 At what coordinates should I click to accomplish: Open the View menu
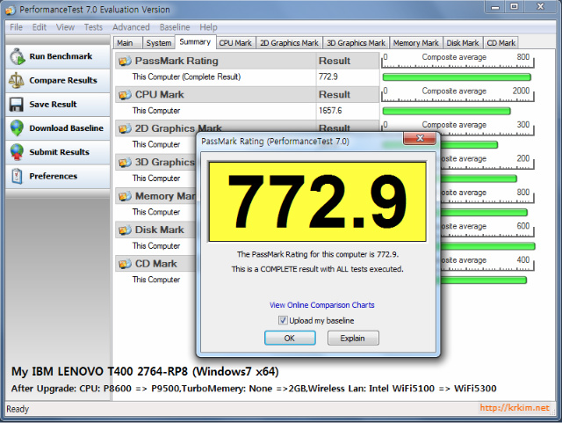pyautogui.click(x=65, y=27)
